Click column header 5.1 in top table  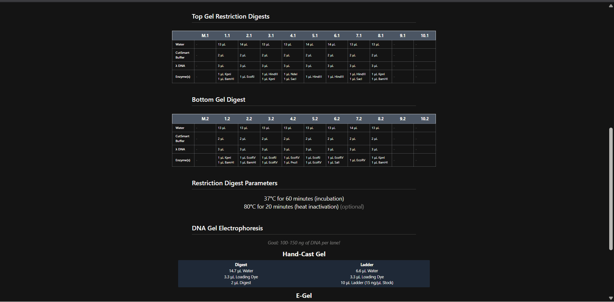[x=315, y=36]
